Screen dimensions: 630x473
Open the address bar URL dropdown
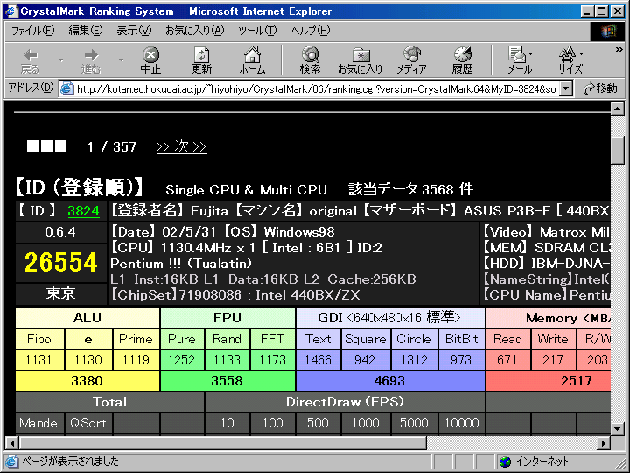[566, 88]
